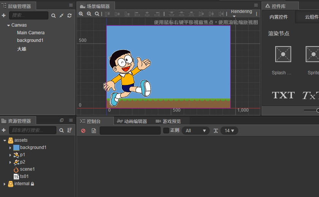Select the ts01 script file
The image size is (319, 197).
click(x=24, y=176)
